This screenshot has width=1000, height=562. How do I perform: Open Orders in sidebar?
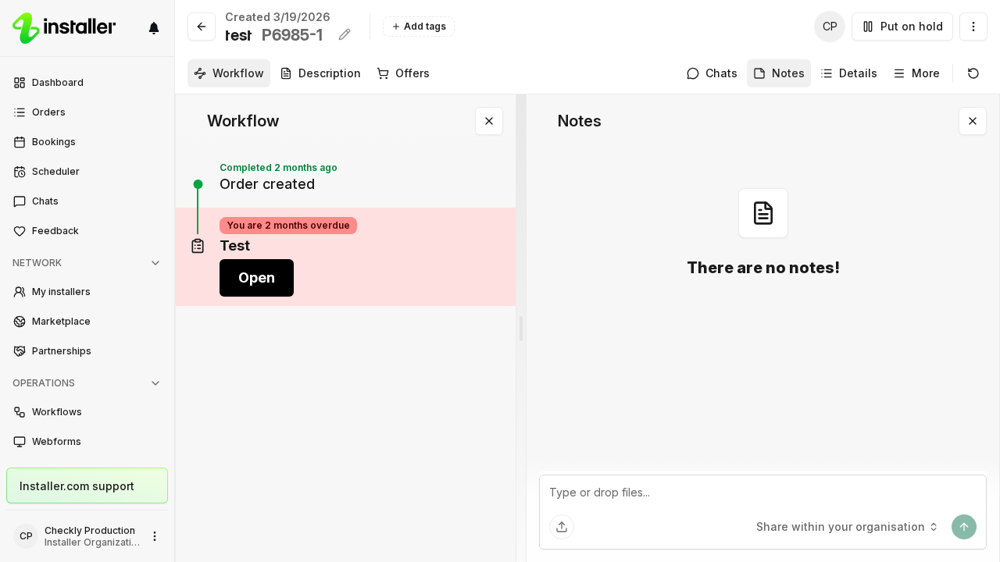click(x=87, y=112)
